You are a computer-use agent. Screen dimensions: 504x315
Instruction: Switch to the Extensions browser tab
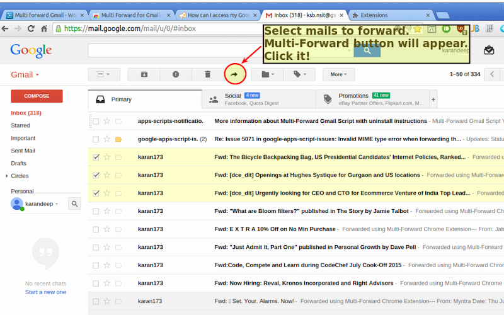(x=391, y=15)
